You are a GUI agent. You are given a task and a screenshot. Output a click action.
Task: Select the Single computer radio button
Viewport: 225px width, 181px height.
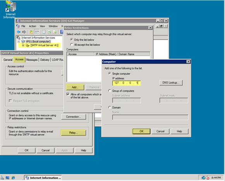[x=110, y=73]
